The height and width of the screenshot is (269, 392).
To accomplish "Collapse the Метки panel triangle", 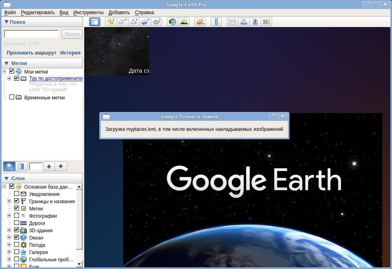I will [x=6, y=63].
